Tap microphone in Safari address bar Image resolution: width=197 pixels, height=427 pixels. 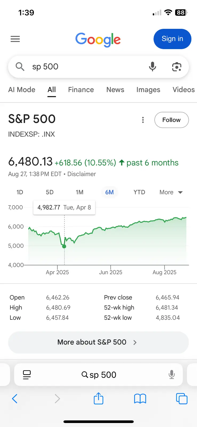(172, 375)
